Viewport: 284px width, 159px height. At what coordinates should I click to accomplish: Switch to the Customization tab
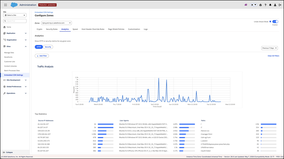(x=134, y=29)
